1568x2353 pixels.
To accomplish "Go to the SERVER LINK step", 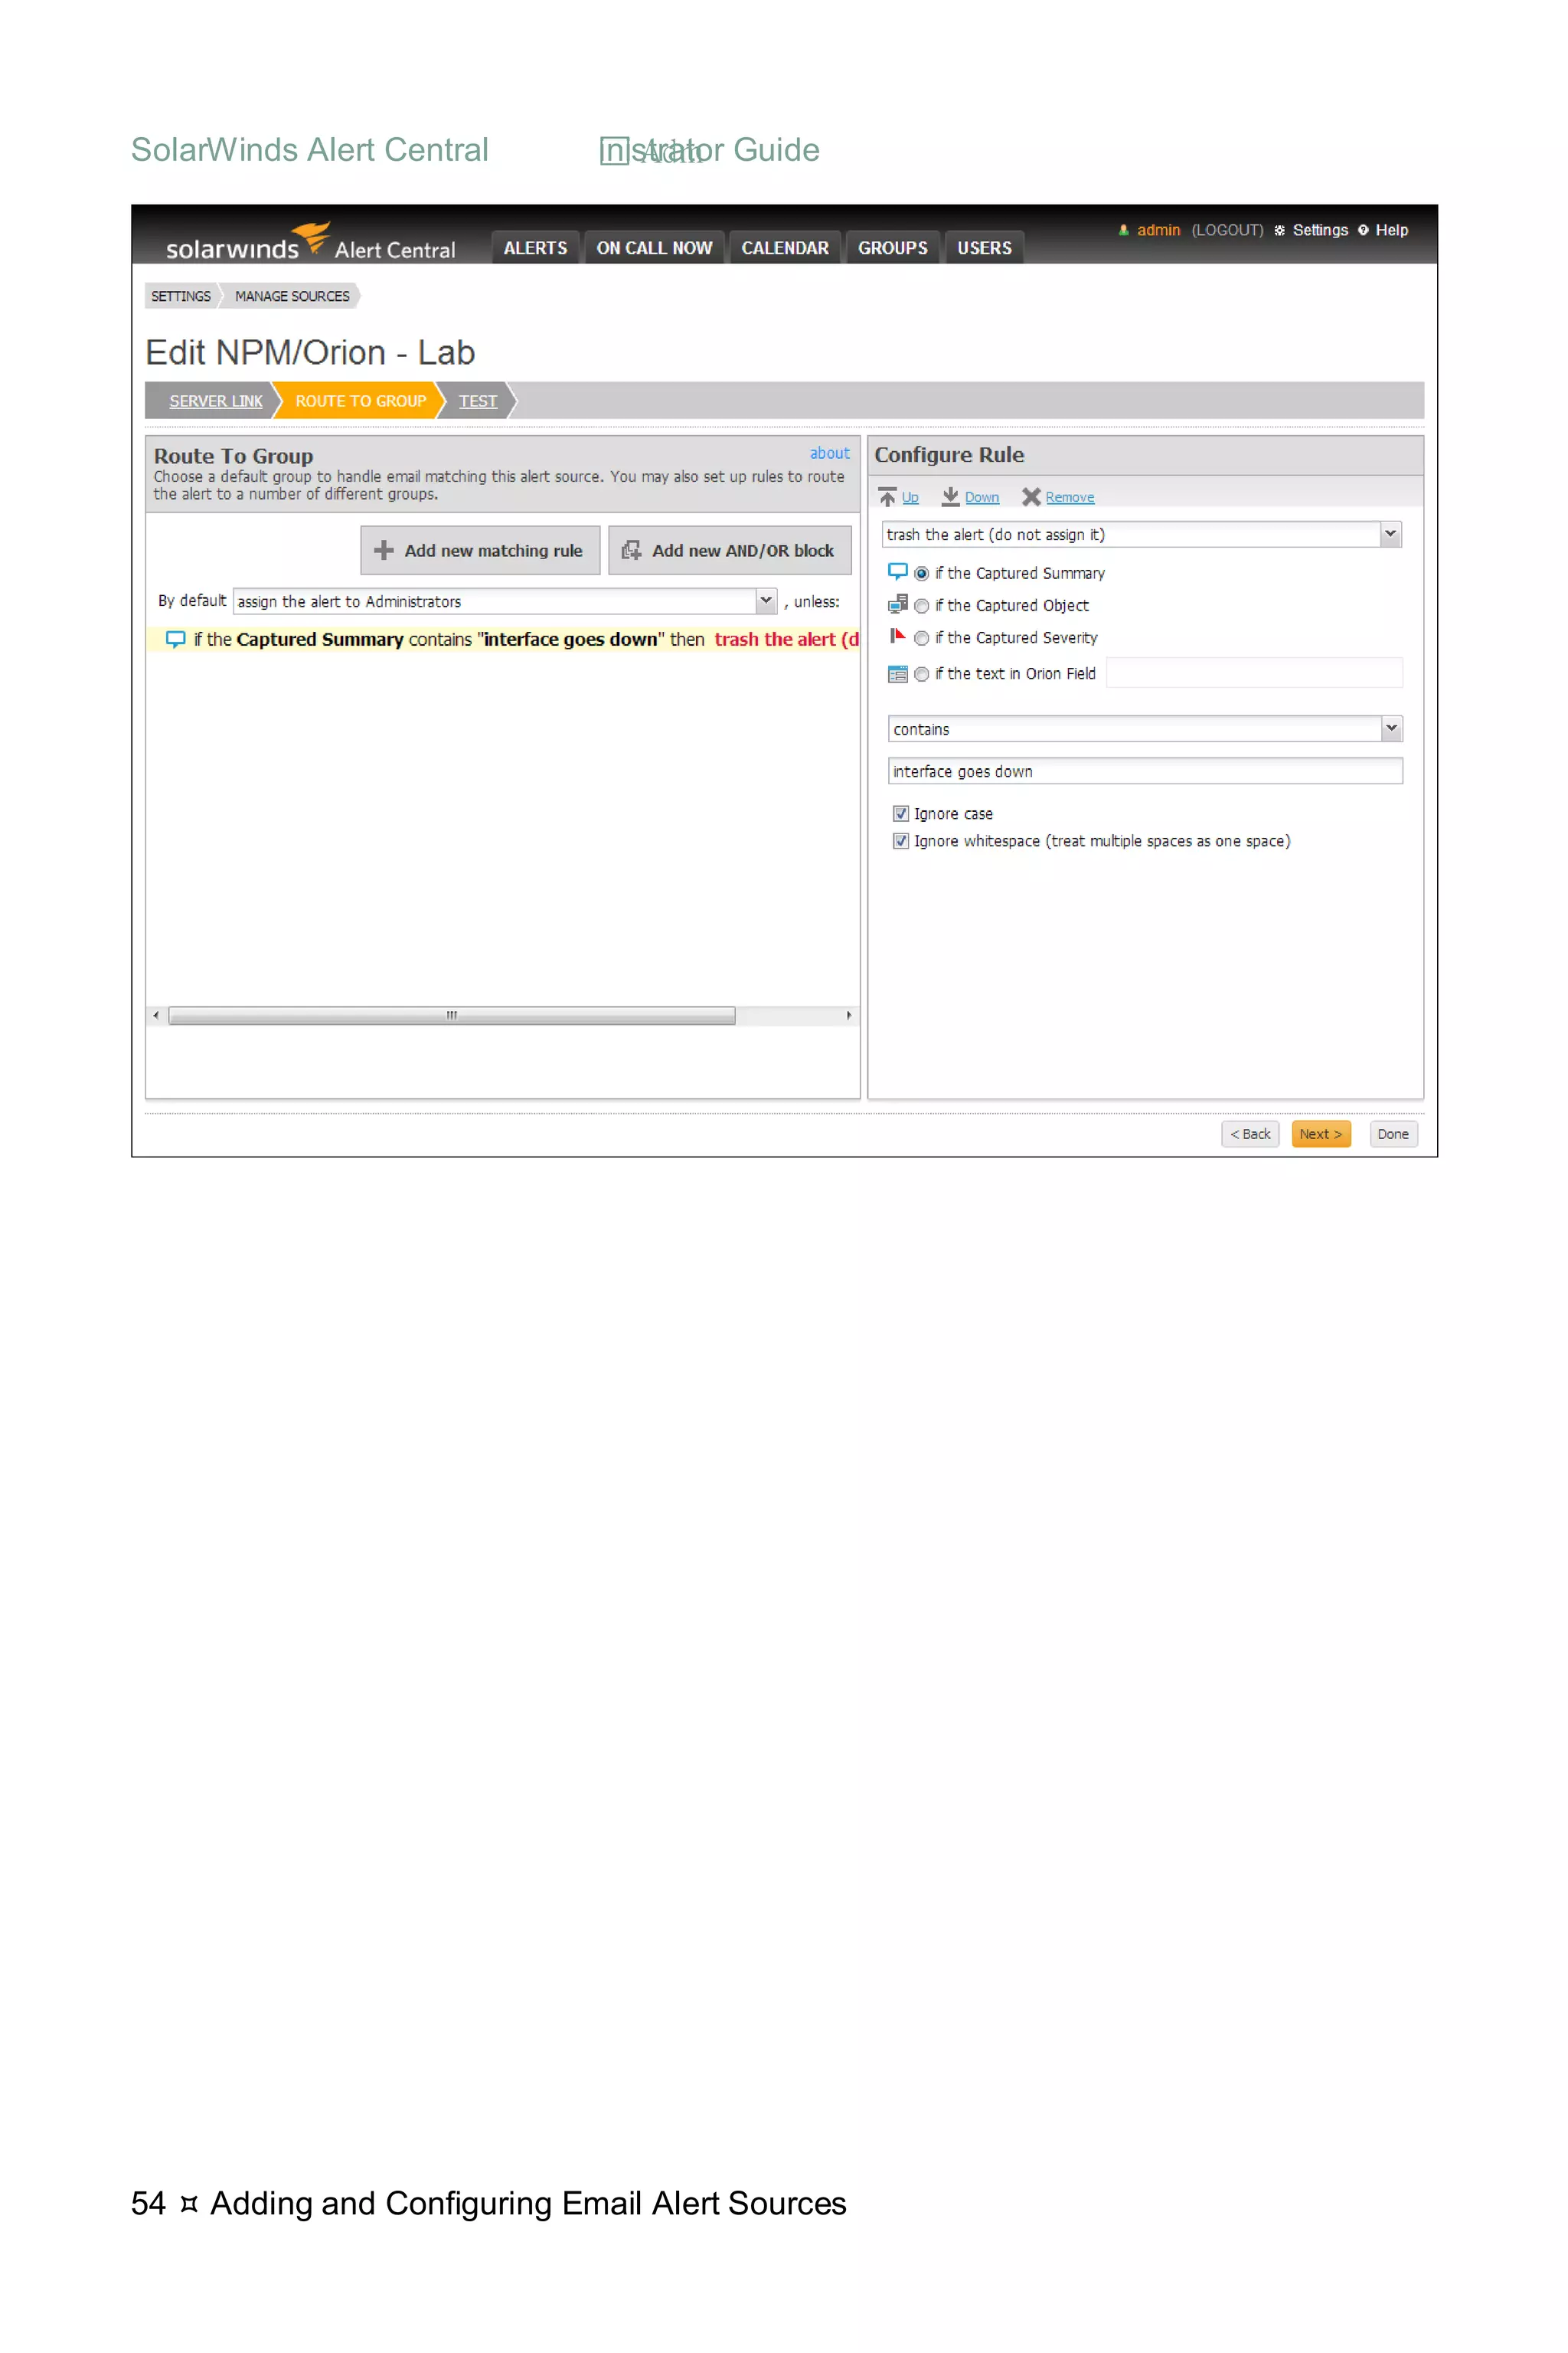I will point(216,400).
